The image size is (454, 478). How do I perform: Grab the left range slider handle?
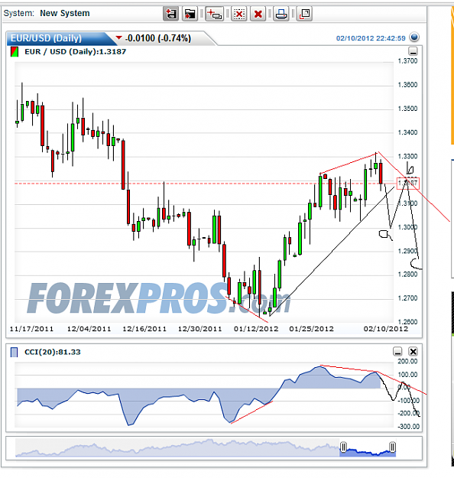pos(343,447)
